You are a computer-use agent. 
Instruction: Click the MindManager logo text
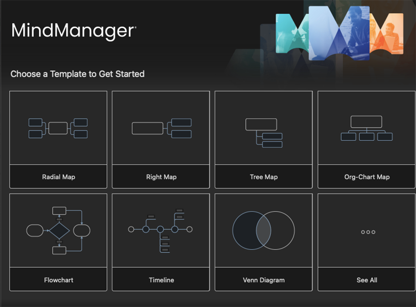pos(74,31)
